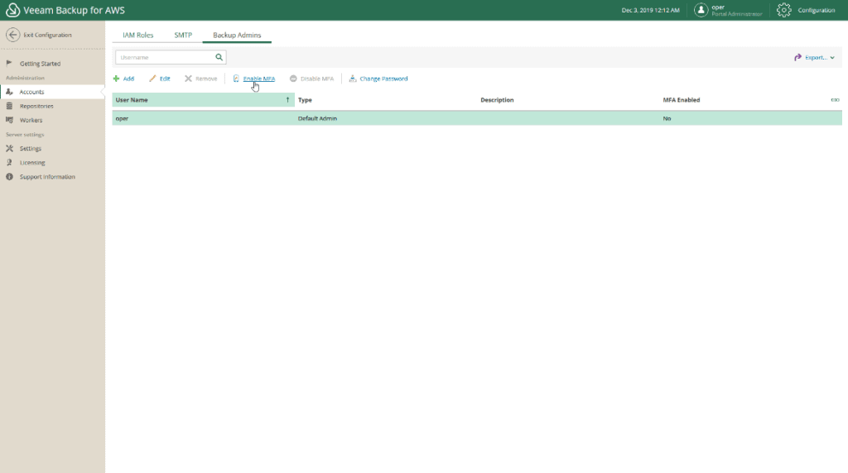Click the Disable MFA button
This screenshot has height=473, width=848.
click(311, 79)
